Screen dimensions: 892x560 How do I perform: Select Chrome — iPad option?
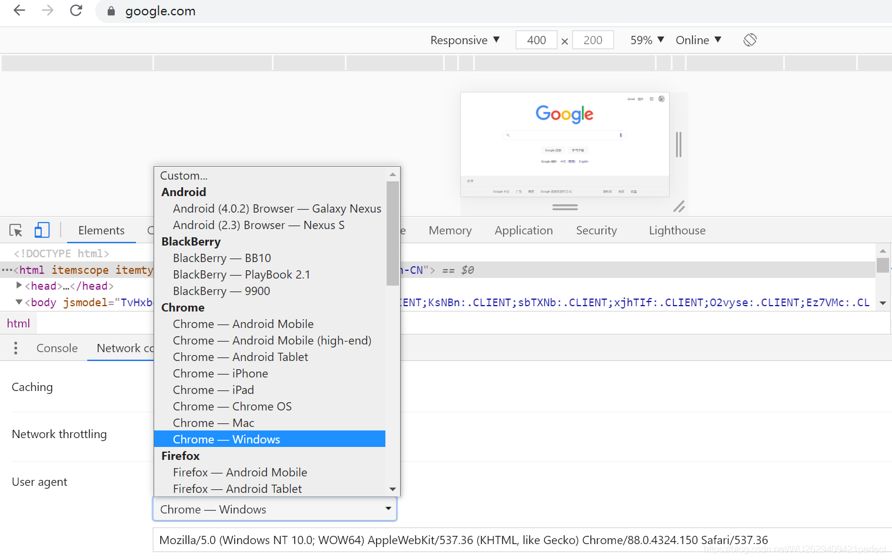[x=269, y=390]
